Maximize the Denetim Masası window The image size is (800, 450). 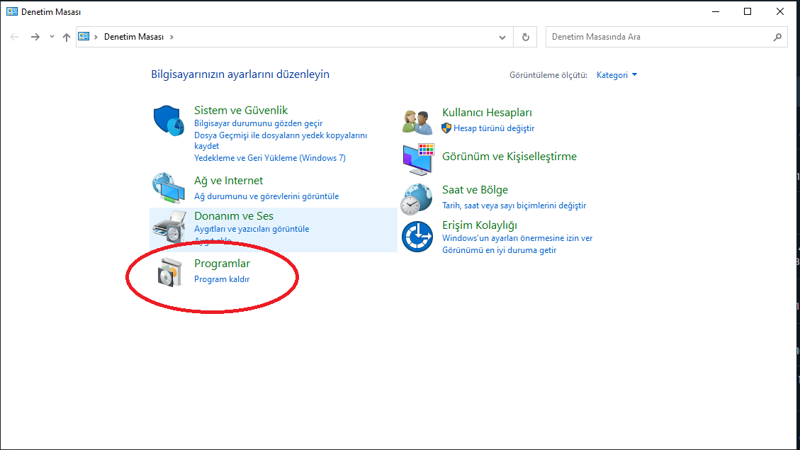(748, 11)
